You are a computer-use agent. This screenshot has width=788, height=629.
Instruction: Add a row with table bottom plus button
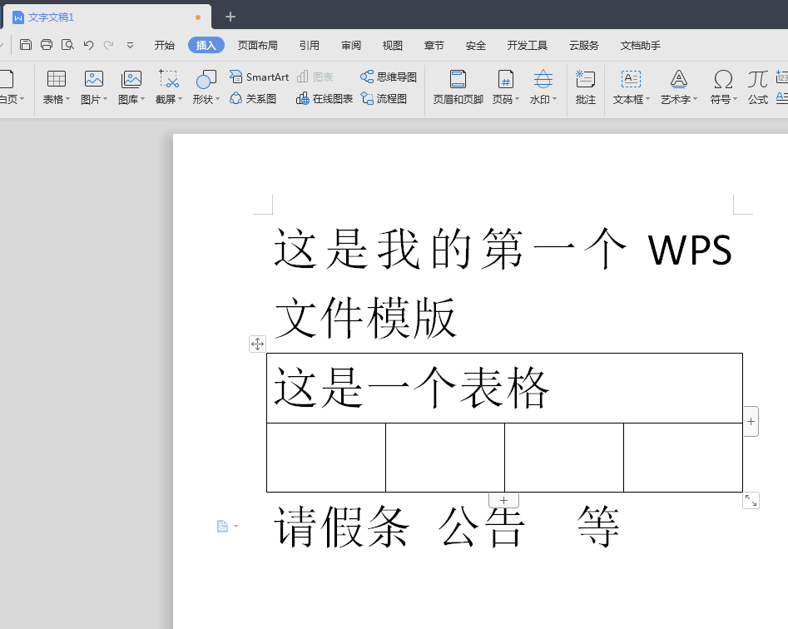point(504,500)
